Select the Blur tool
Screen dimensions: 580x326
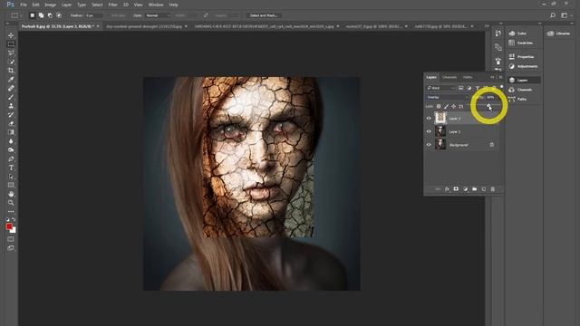[11, 141]
